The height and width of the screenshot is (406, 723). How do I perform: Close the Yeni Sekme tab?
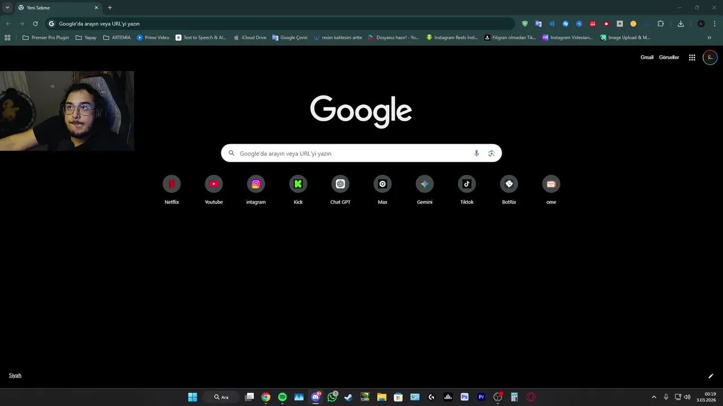click(96, 8)
